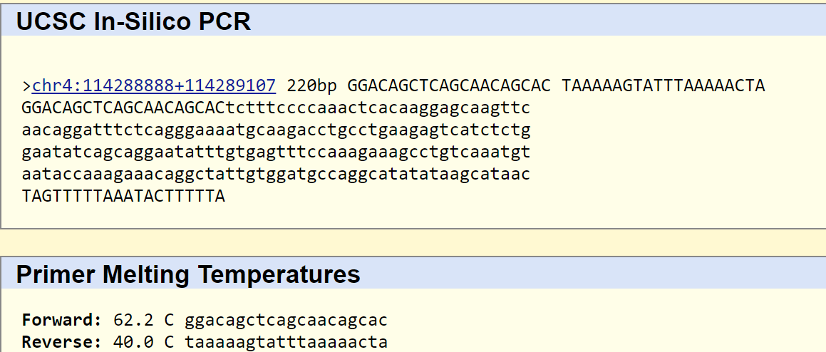
Task: Click the Primer Melting Temperatures heading
Action: coord(188,274)
